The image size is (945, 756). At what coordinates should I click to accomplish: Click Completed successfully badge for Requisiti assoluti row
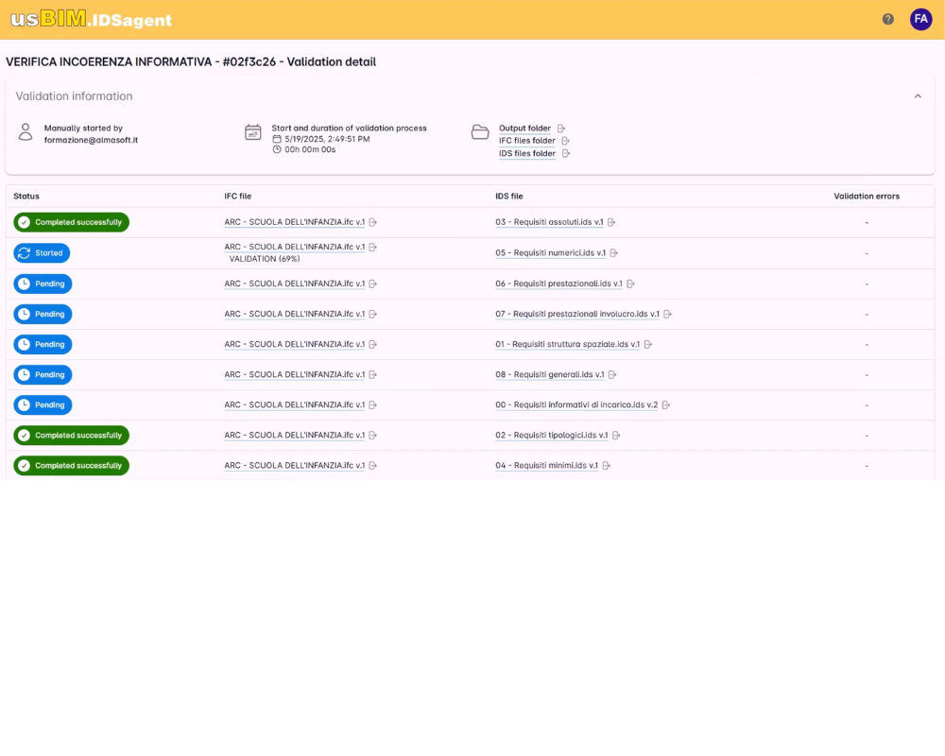pyautogui.click(x=71, y=222)
